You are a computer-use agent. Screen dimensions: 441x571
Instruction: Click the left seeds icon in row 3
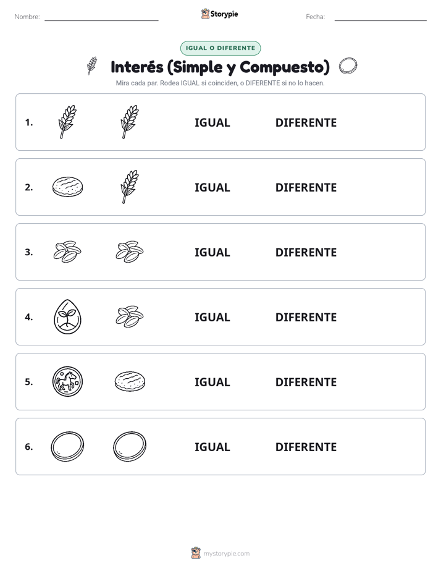pyautogui.click(x=68, y=252)
